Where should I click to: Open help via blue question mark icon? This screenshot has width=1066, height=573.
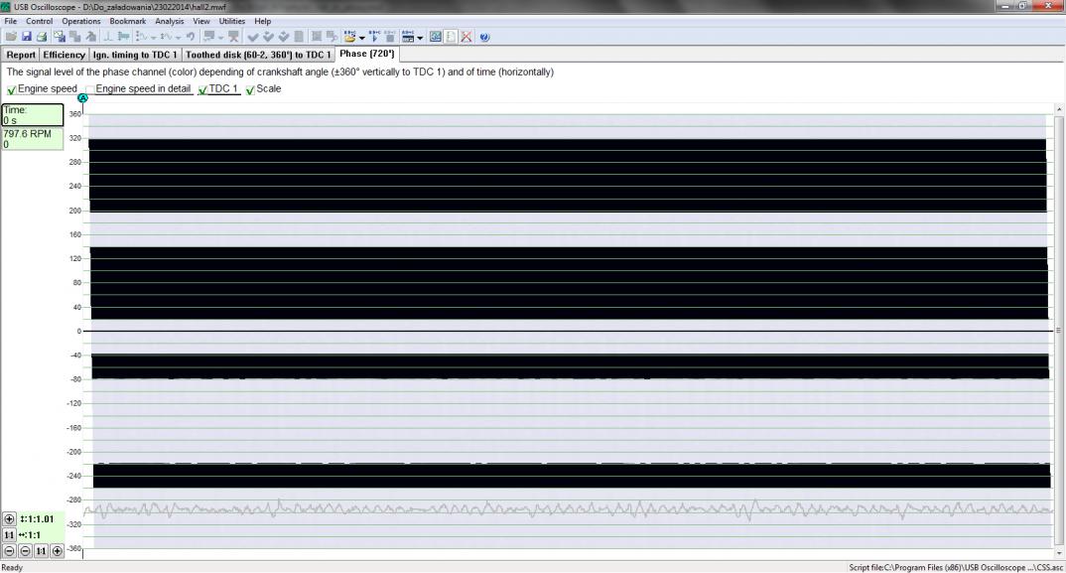pos(484,37)
